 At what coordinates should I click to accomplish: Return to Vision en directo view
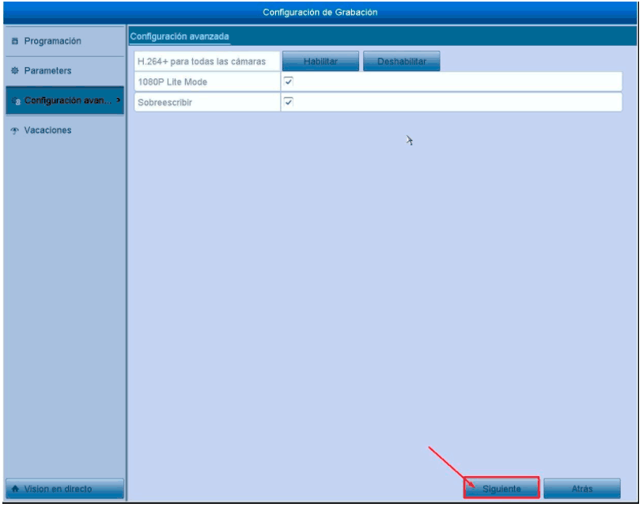65,489
